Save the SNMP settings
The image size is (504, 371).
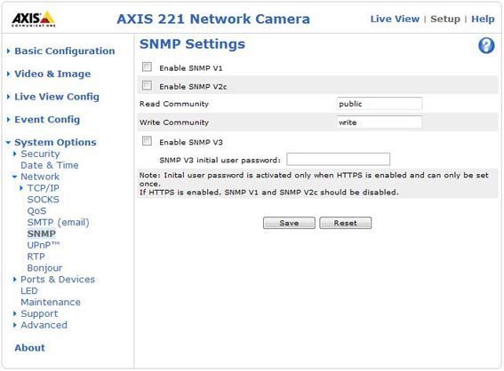[289, 223]
